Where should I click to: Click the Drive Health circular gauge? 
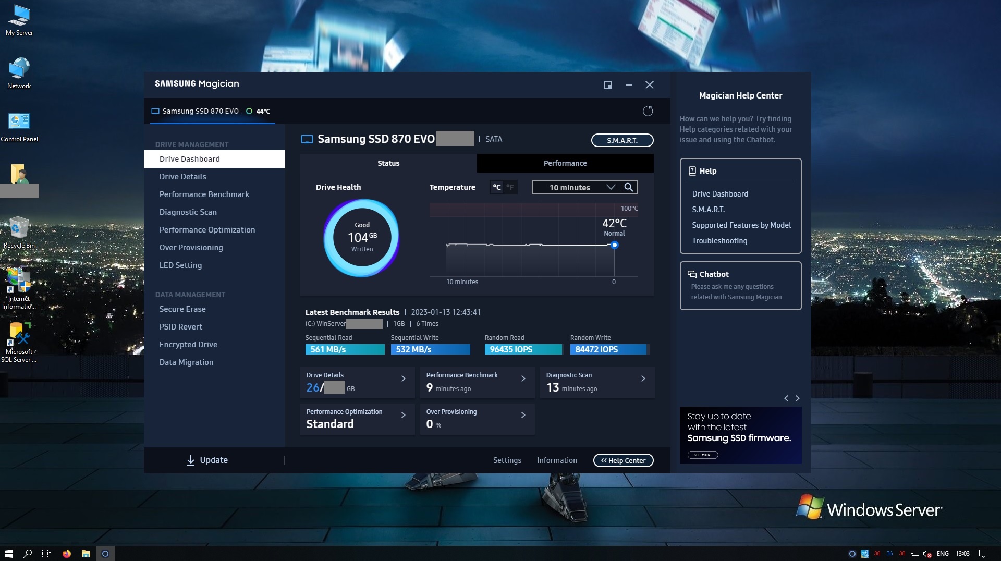[361, 238]
